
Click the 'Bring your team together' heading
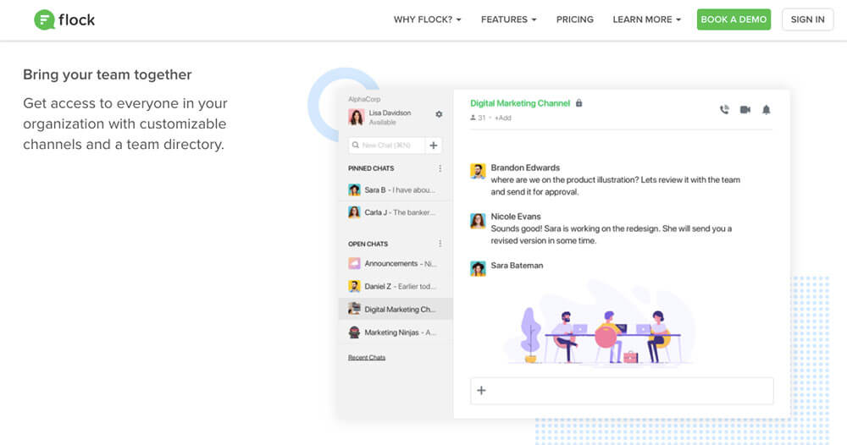point(108,74)
